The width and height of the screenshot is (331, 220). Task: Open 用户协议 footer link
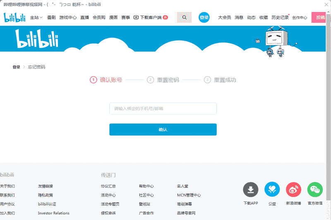pyautogui.click(x=7, y=204)
